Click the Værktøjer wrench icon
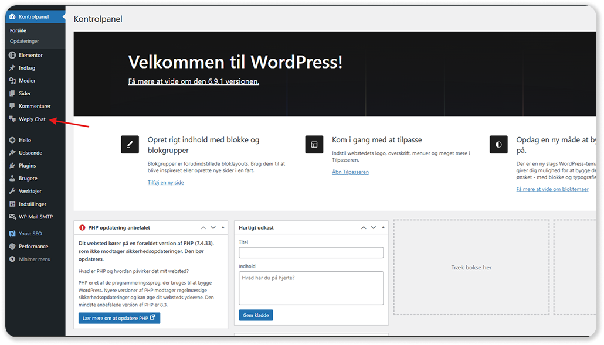 [x=12, y=191]
